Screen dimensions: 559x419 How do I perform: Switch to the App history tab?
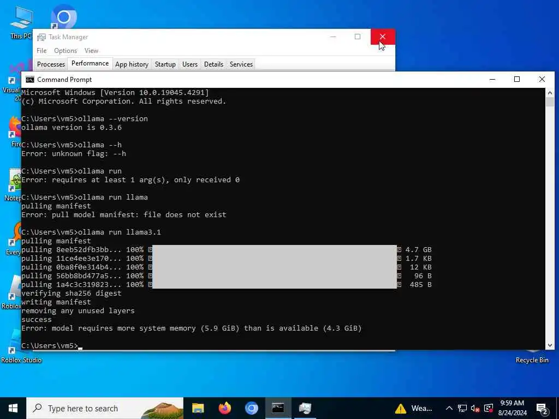pyautogui.click(x=132, y=64)
